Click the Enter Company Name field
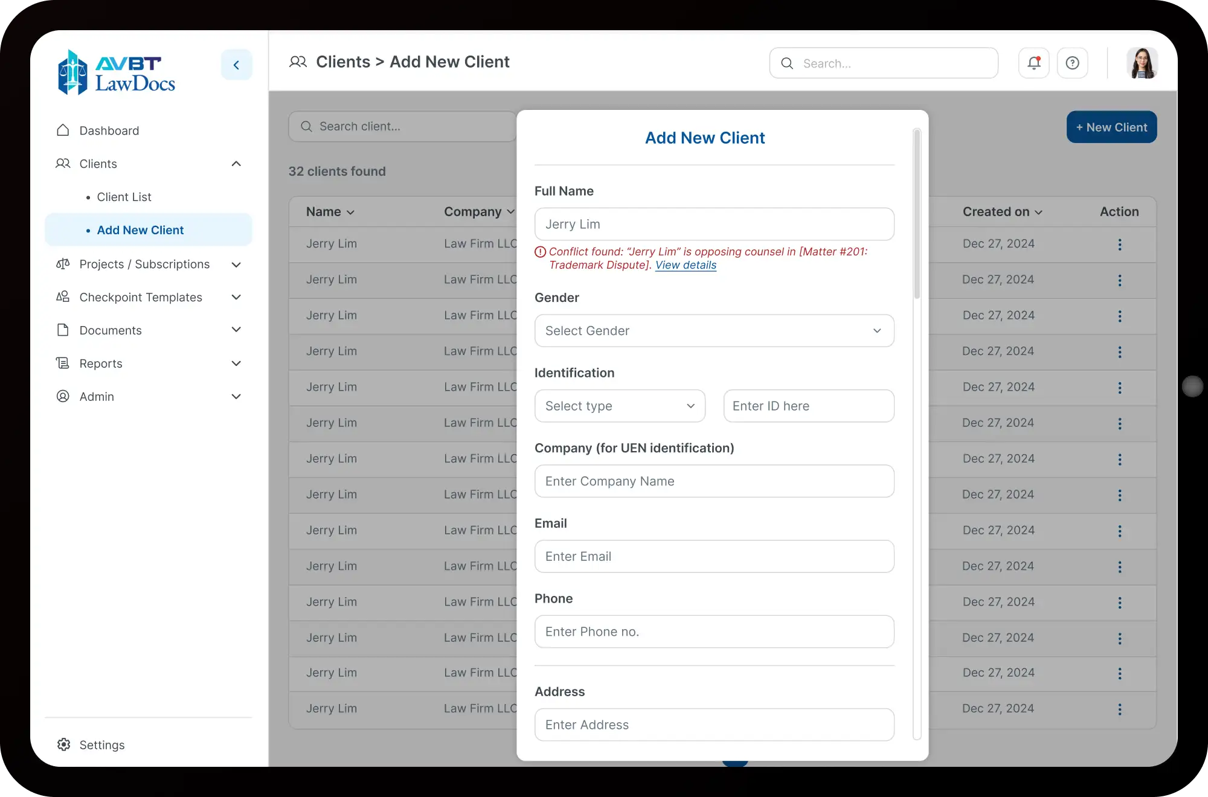 tap(714, 481)
